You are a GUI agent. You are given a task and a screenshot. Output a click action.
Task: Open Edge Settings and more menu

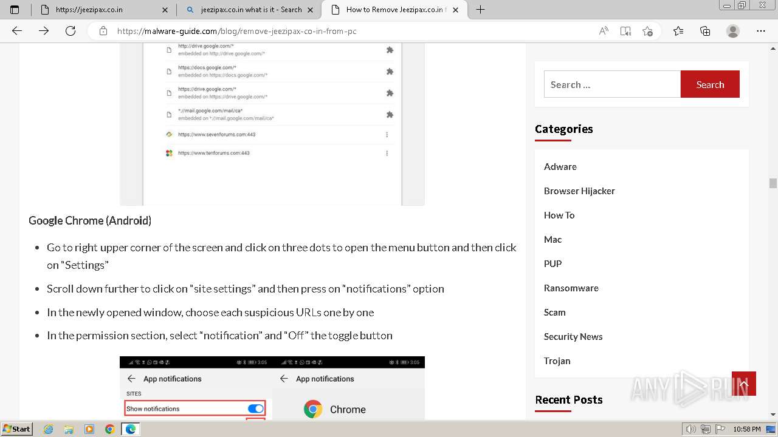(x=761, y=31)
